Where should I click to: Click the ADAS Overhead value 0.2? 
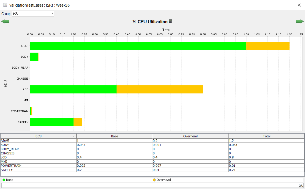[155, 141]
